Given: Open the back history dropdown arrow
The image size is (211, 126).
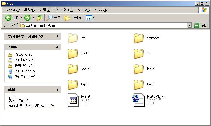Looking at the screenshot, I should pyautogui.click(x=21, y=18).
